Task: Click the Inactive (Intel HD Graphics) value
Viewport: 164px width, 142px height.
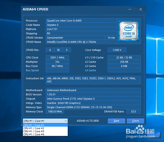Action: 93,103
